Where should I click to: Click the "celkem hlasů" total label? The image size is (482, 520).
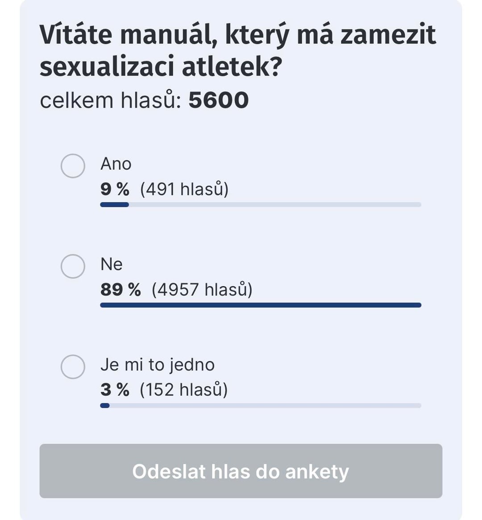pos(111,100)
